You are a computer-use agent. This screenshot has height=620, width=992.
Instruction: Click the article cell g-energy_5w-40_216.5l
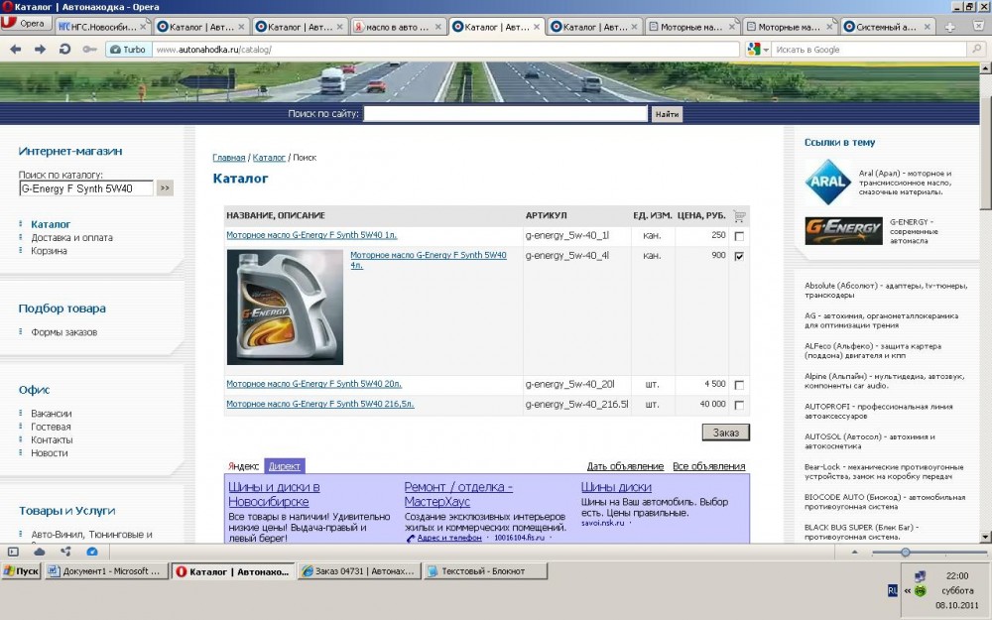(x=577, y=405)
